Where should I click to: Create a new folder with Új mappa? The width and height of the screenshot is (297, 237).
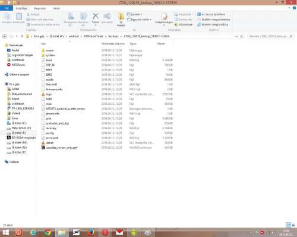[x=121, y=20]
